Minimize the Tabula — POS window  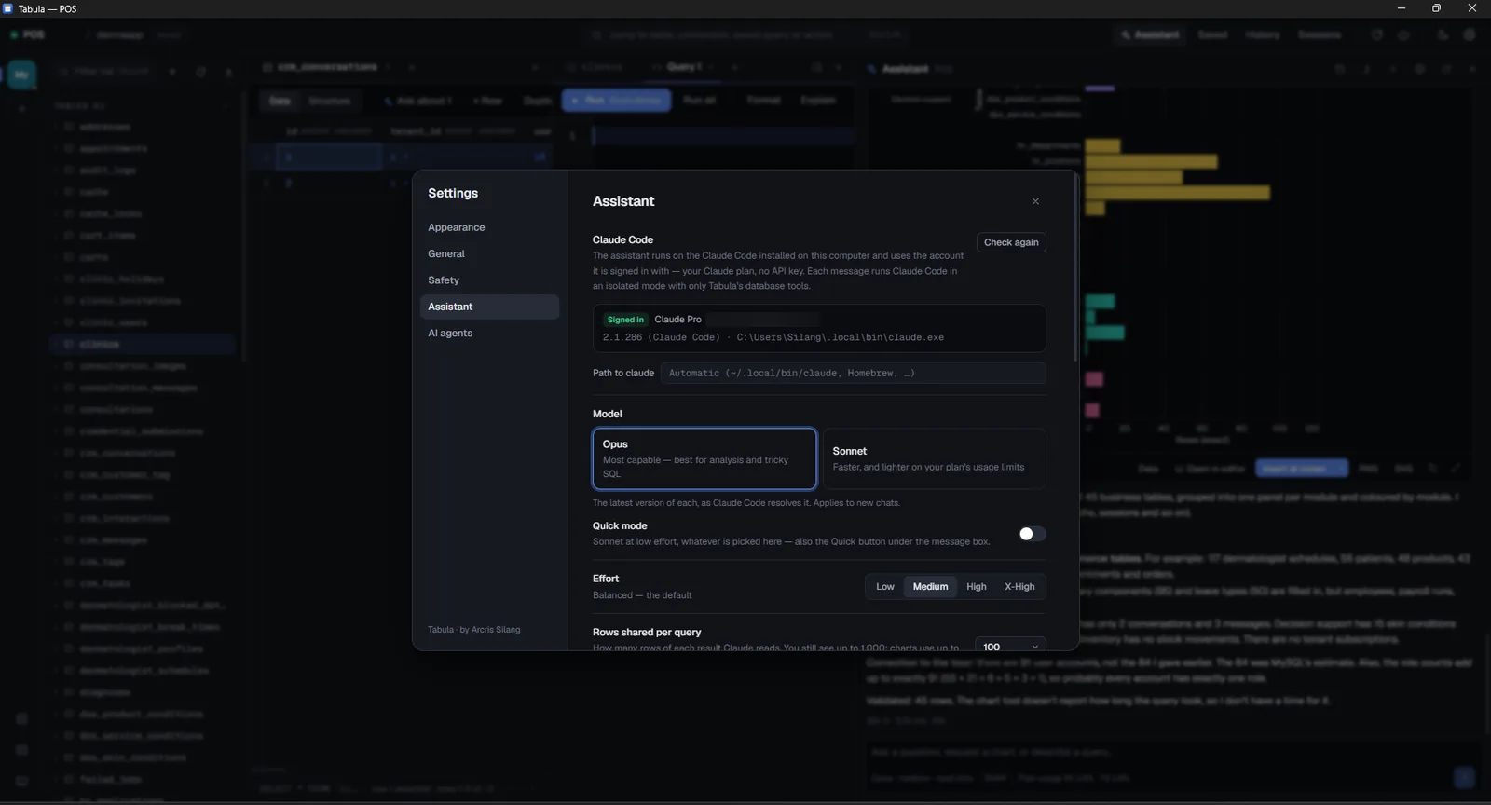coord(1402,8)
